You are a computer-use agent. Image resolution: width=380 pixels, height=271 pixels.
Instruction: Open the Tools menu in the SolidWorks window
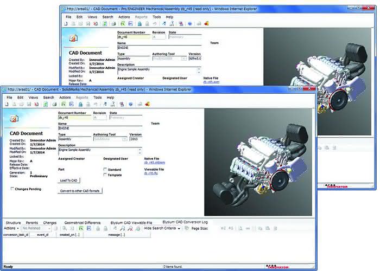[x=97, y=97]
